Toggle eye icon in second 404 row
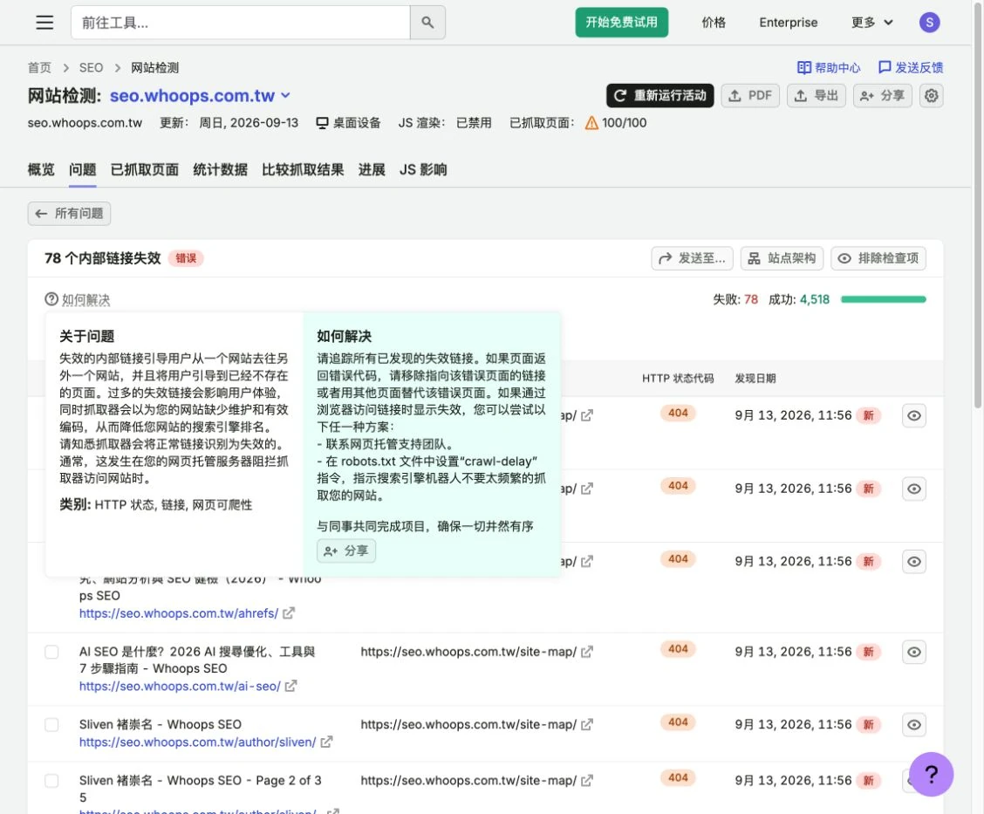This screenshot has height=814, width=984. click(913, 489)
